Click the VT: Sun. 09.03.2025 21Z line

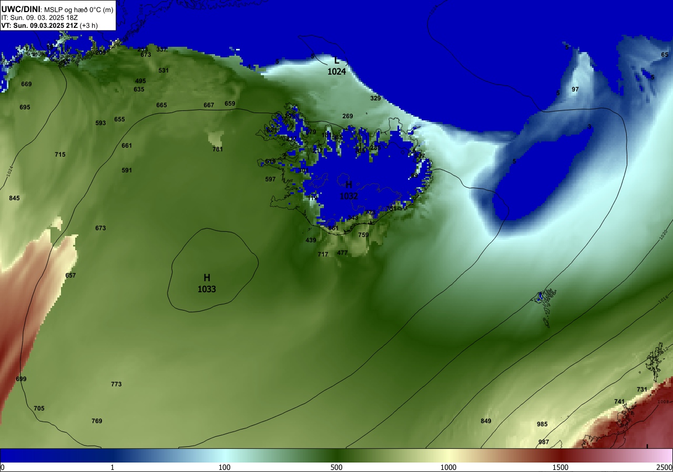click(48, 25)
